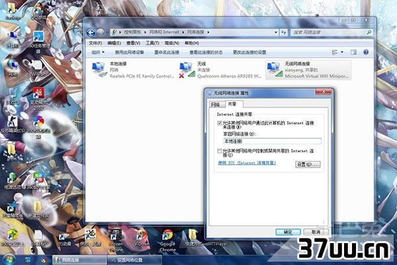Select the red 2012 dictionary desktop shortcut
The height and width of the screenshot is (265, 397).
[38, 99]
